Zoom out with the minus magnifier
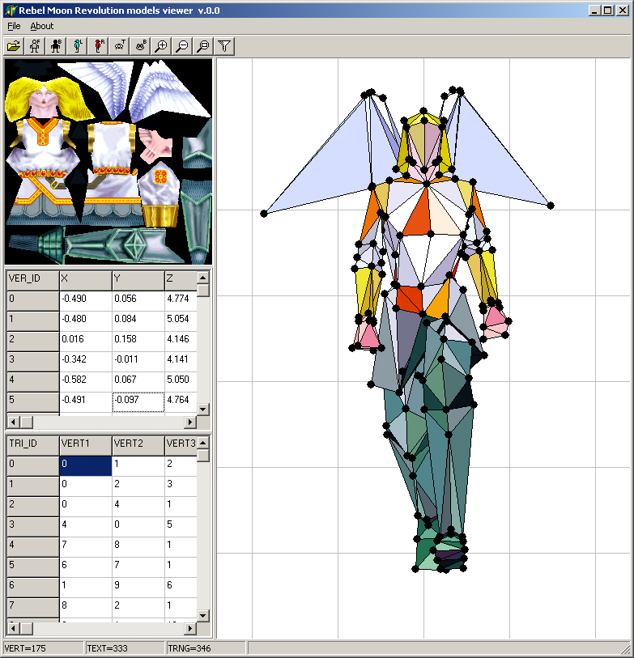This screenshot has width=634, height=658. coord(182,46)
